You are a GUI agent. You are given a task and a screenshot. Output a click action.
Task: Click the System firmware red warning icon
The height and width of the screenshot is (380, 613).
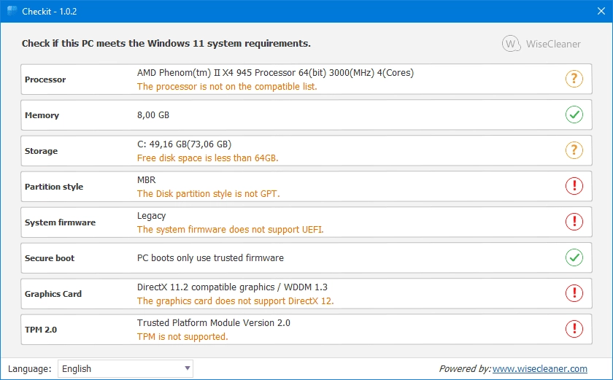(574, 222)
